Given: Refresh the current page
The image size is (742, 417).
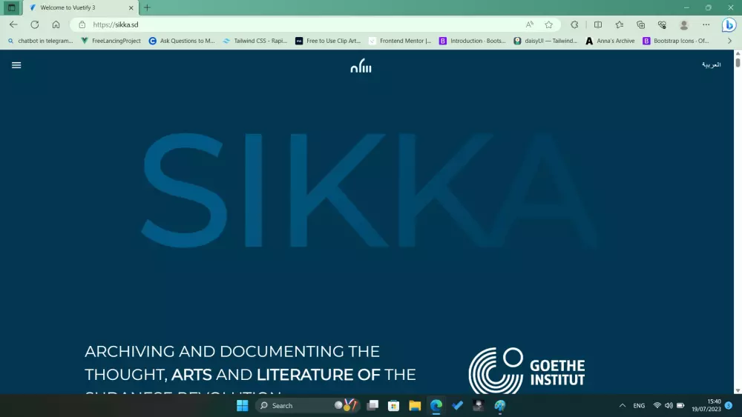Looking at the screenshot, I should (x=35, y=24).
